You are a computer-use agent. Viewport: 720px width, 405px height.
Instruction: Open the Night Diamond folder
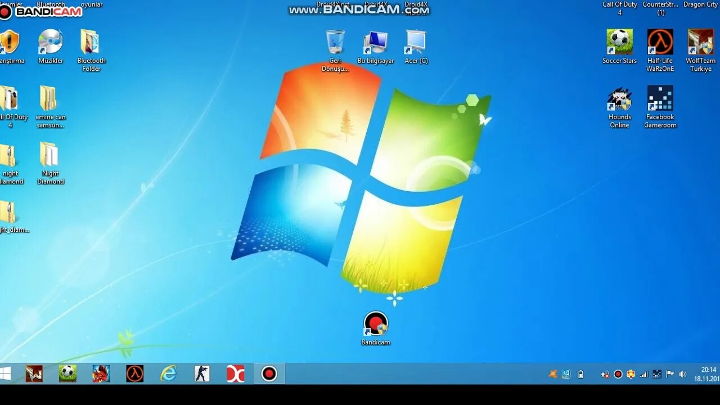[51, 163]
